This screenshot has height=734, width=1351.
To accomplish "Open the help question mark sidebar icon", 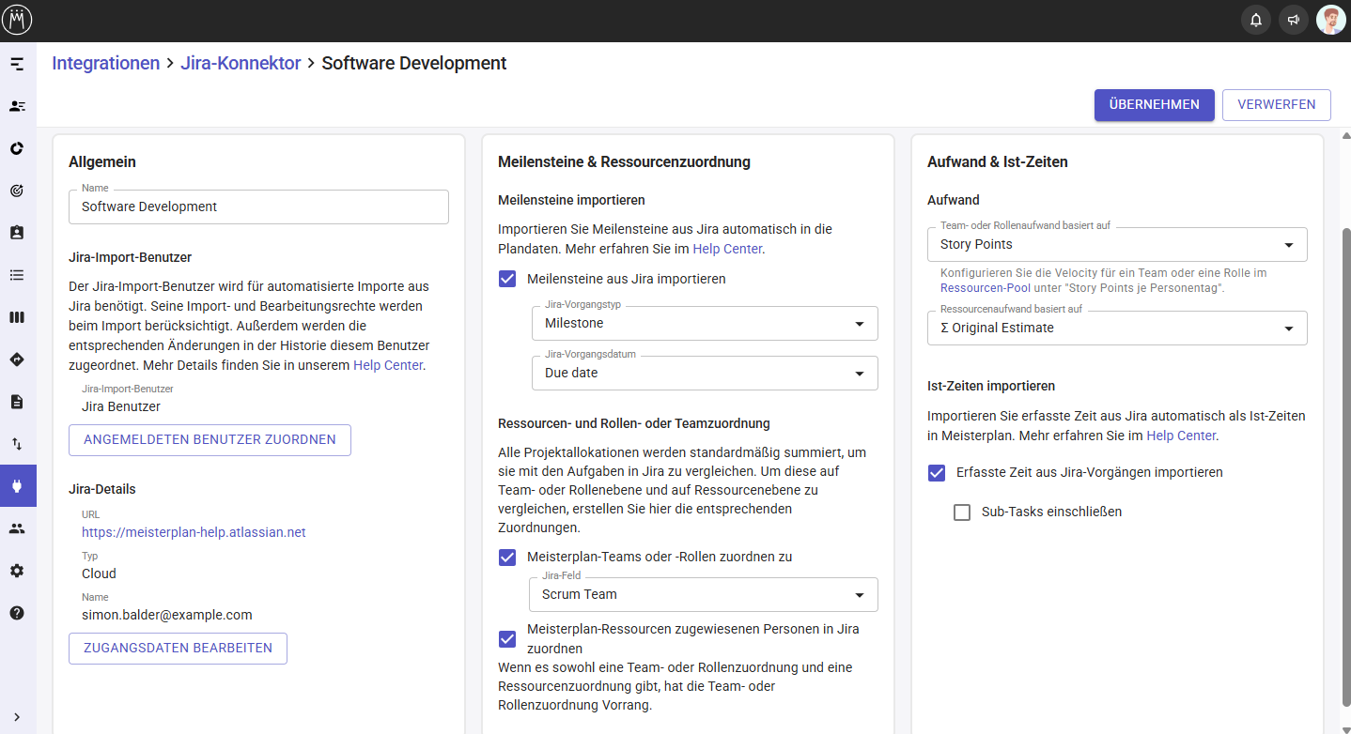I will (x=17, y=613).
